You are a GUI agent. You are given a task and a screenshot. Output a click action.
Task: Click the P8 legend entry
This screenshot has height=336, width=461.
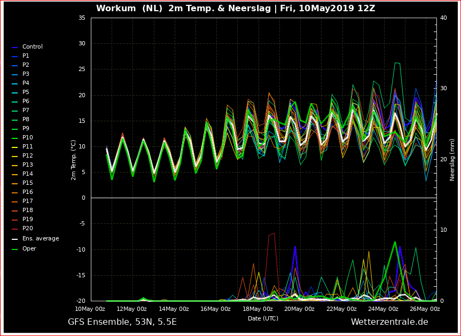click(x=20, y=120)
